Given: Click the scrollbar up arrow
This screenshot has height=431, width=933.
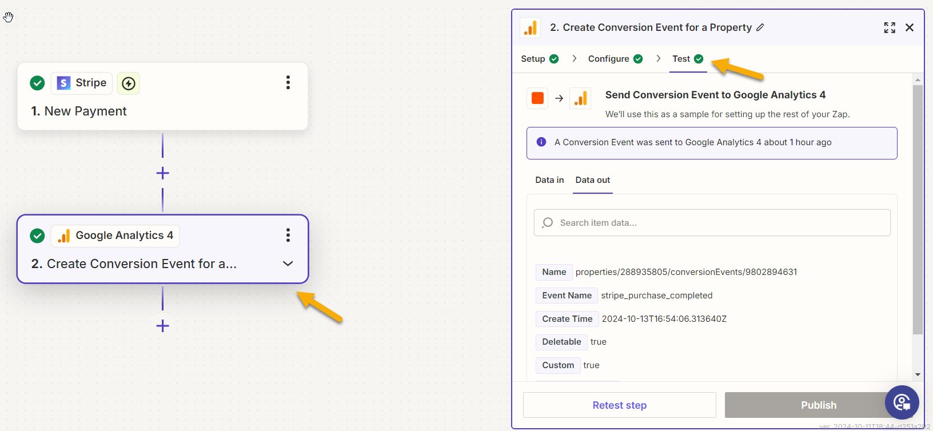Looking at the screenshot, I should coord(918,80).
